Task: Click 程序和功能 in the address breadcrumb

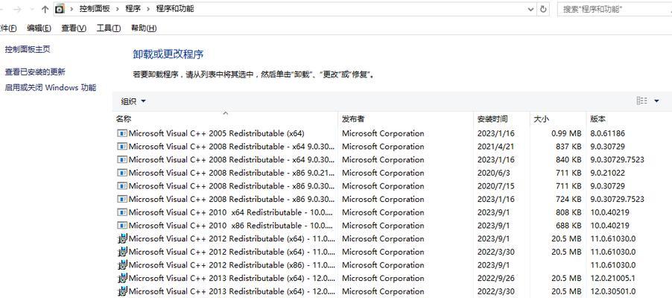Action: click(x=175, y=9)
